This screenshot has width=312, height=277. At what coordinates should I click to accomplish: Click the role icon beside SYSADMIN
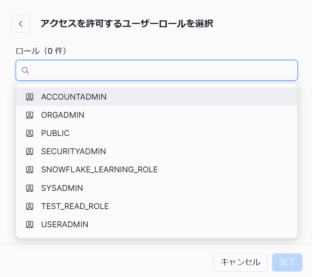[x=29, y=188]
